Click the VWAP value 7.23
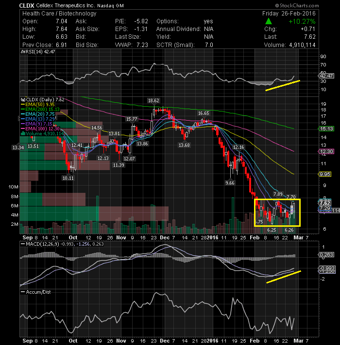Viewport: 340px width, 345px height. click(x=142, y=45)
